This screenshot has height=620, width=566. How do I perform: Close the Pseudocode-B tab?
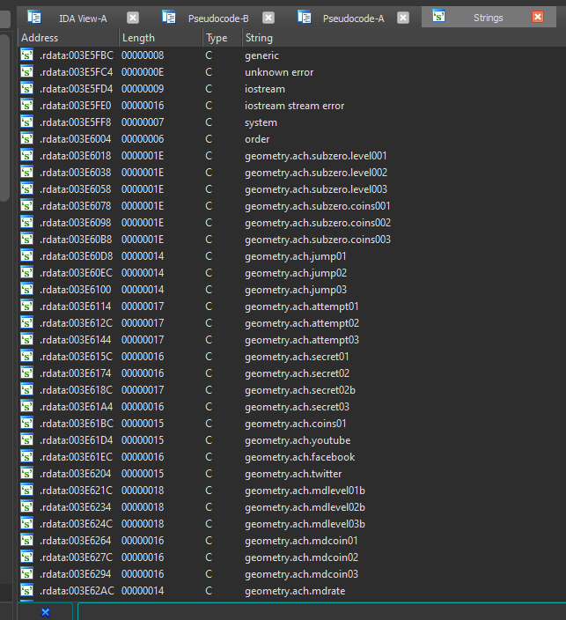coord(268,18)
